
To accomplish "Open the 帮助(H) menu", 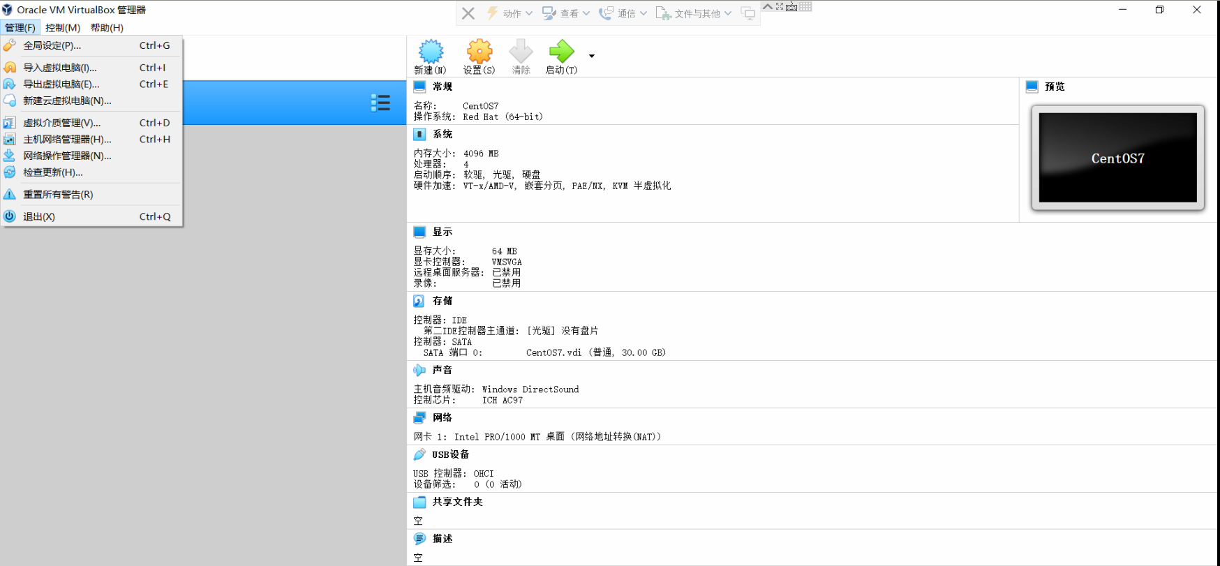I will [x=107, y=28].
